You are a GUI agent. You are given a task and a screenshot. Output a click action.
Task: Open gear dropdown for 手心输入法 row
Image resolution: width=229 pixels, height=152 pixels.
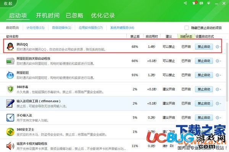(x=218, y=117)
